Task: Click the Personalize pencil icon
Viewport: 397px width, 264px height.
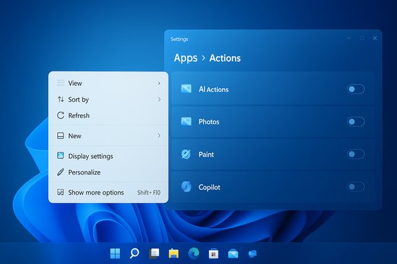Action: [x=61, y=172]
